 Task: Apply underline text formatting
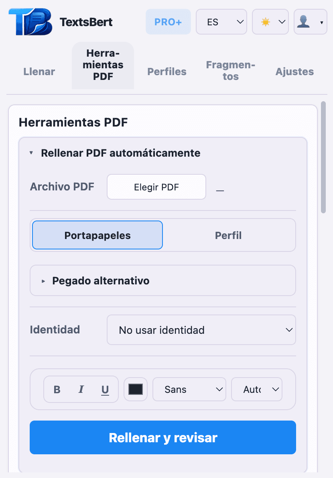pos(105,389)
